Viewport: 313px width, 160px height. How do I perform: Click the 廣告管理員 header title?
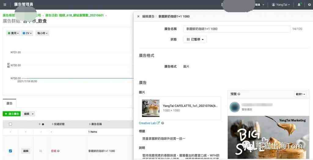[x=24, y=4]
